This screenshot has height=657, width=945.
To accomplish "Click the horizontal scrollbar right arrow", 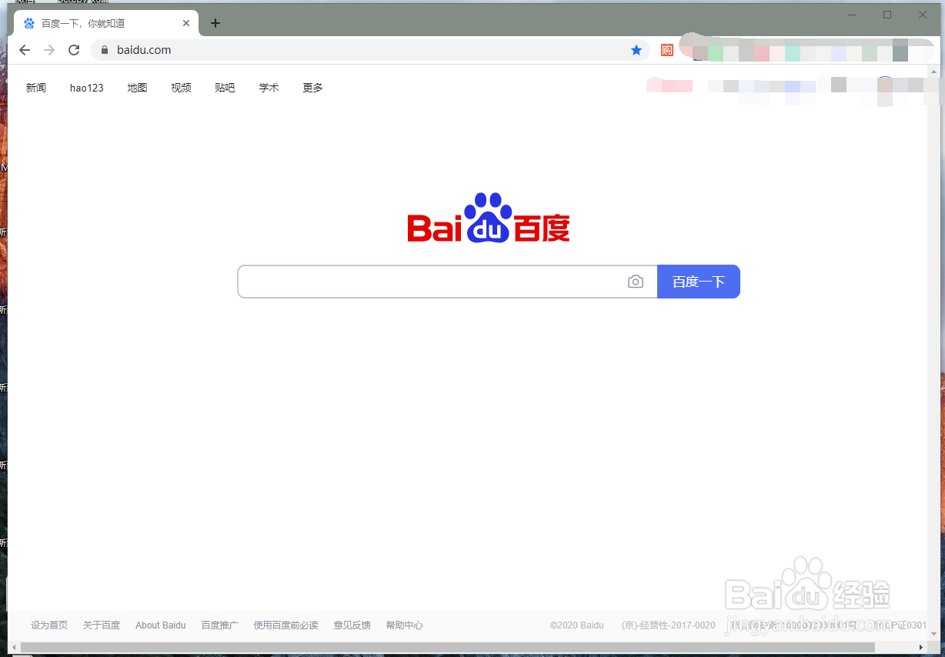I will pos(920,647).
